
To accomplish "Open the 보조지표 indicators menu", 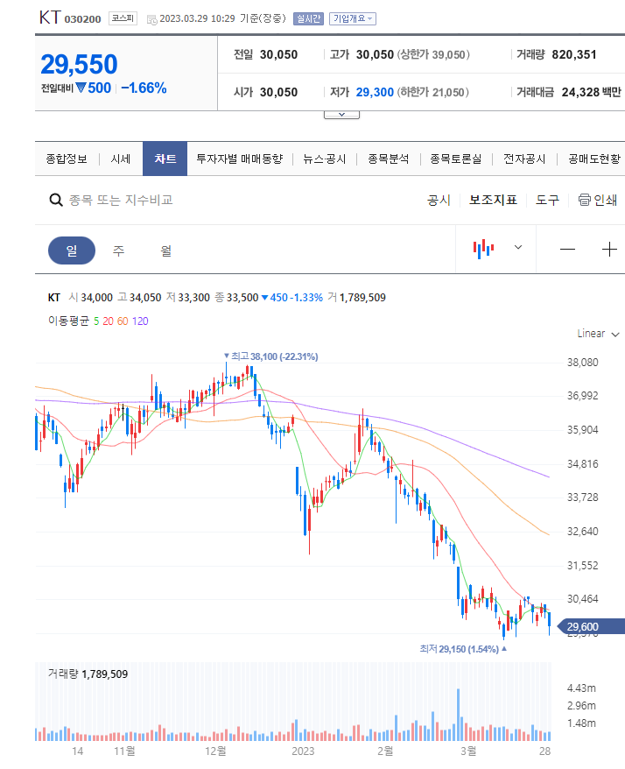I will (x=493, y=200).
